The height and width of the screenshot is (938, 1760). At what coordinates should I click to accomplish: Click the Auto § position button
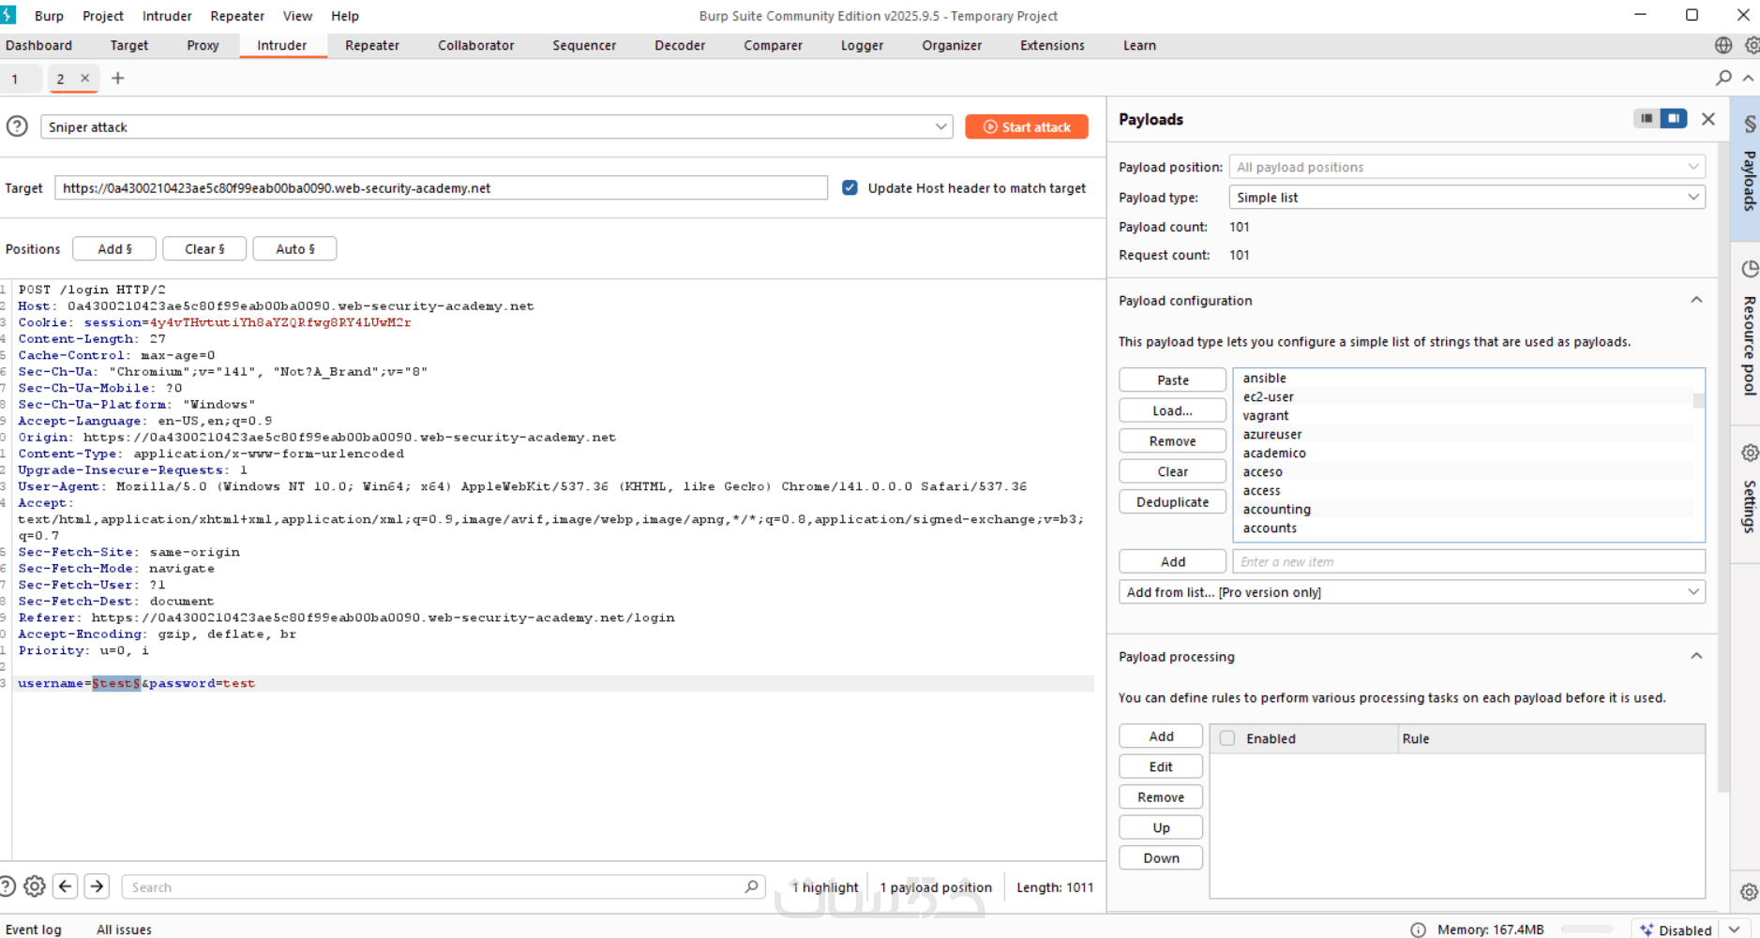(x=294, y=248)
